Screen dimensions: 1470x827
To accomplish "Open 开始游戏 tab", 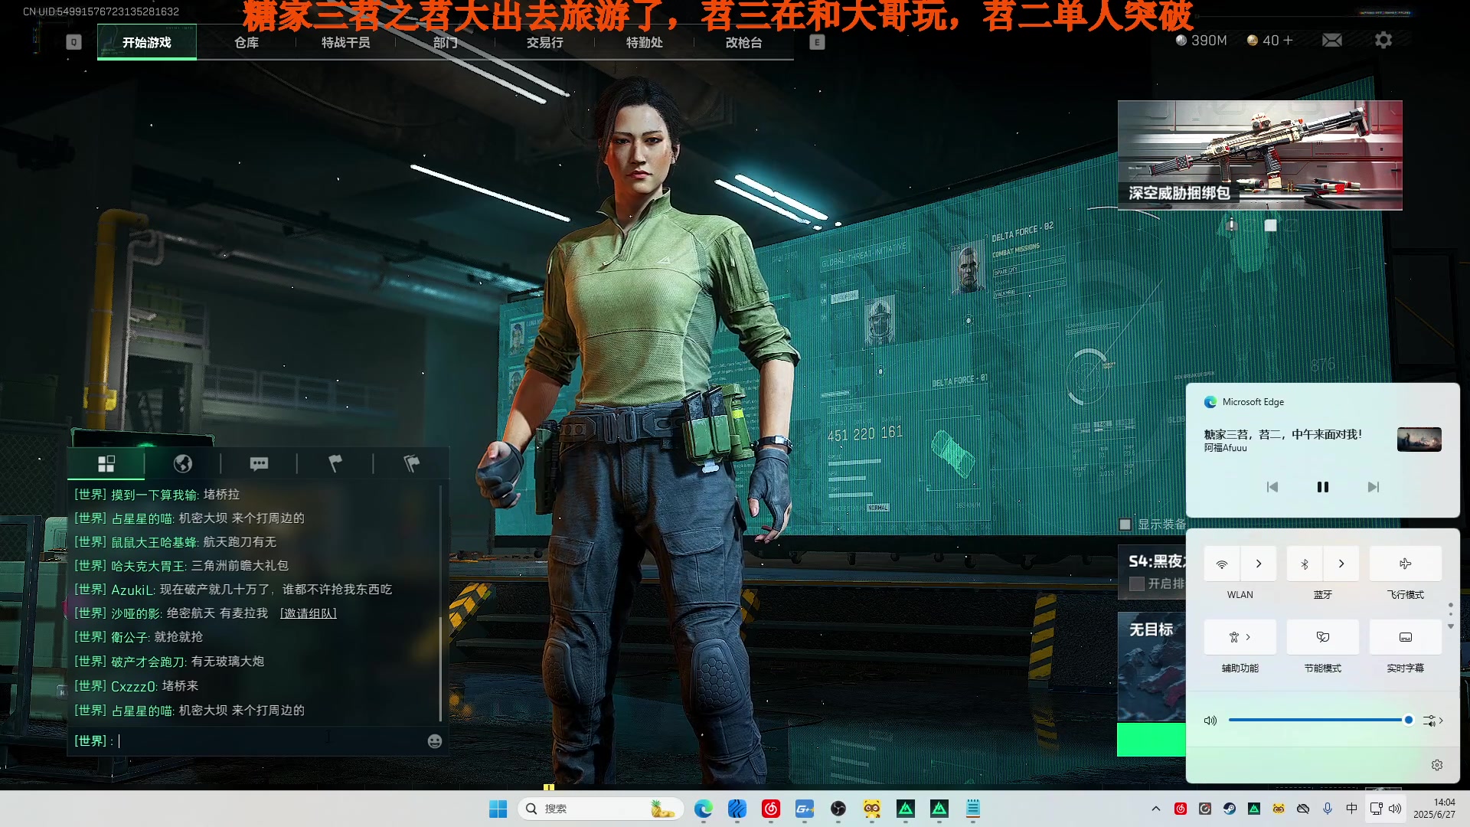I will [x=146, y=42].
